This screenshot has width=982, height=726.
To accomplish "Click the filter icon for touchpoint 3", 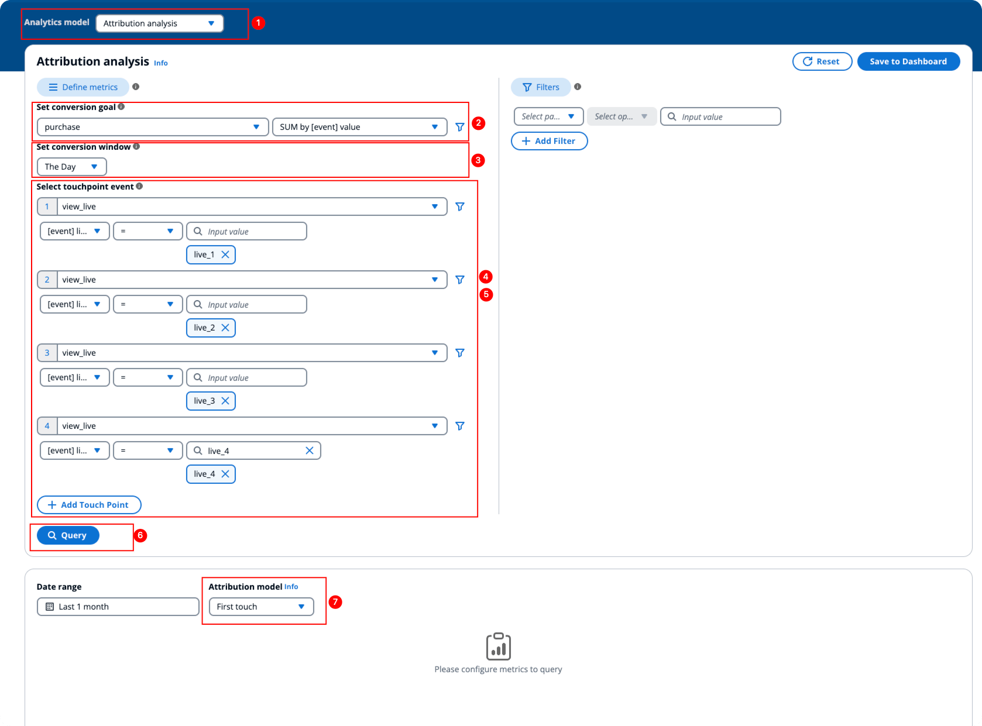I will tap(460, 353).
